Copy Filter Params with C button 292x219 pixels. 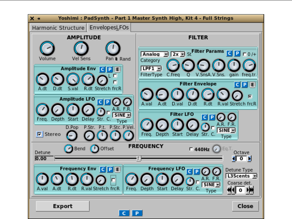pos(230,54)
